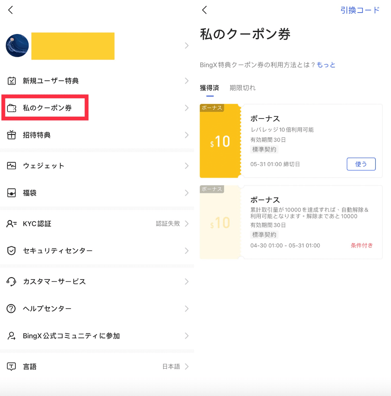Switch to the 期限切れ tab

point(242,88)
